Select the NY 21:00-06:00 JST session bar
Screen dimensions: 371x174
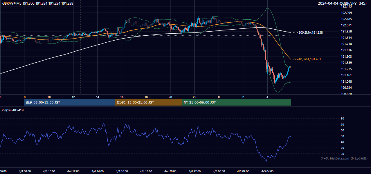click(x=237, y=102)
